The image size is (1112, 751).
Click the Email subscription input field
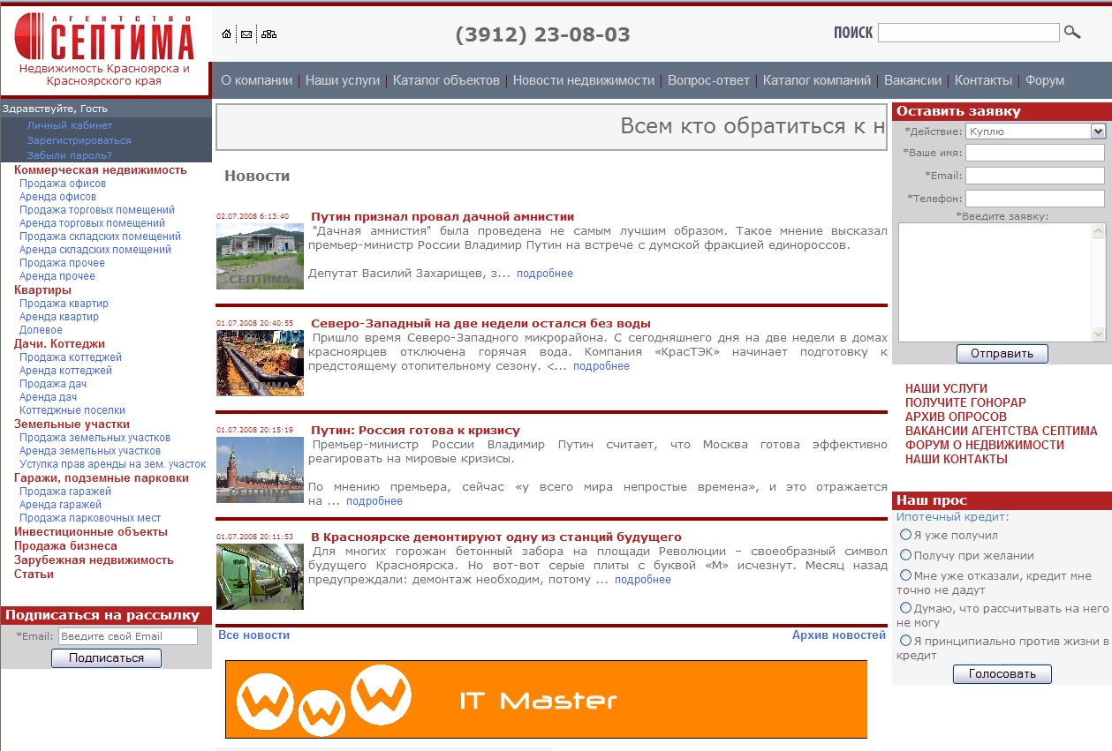[x=127, y=635]
